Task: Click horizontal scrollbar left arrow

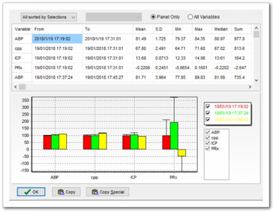Action: click(x=15, y=87)
